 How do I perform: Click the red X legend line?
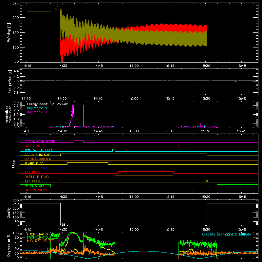click(x=39, y=7)
